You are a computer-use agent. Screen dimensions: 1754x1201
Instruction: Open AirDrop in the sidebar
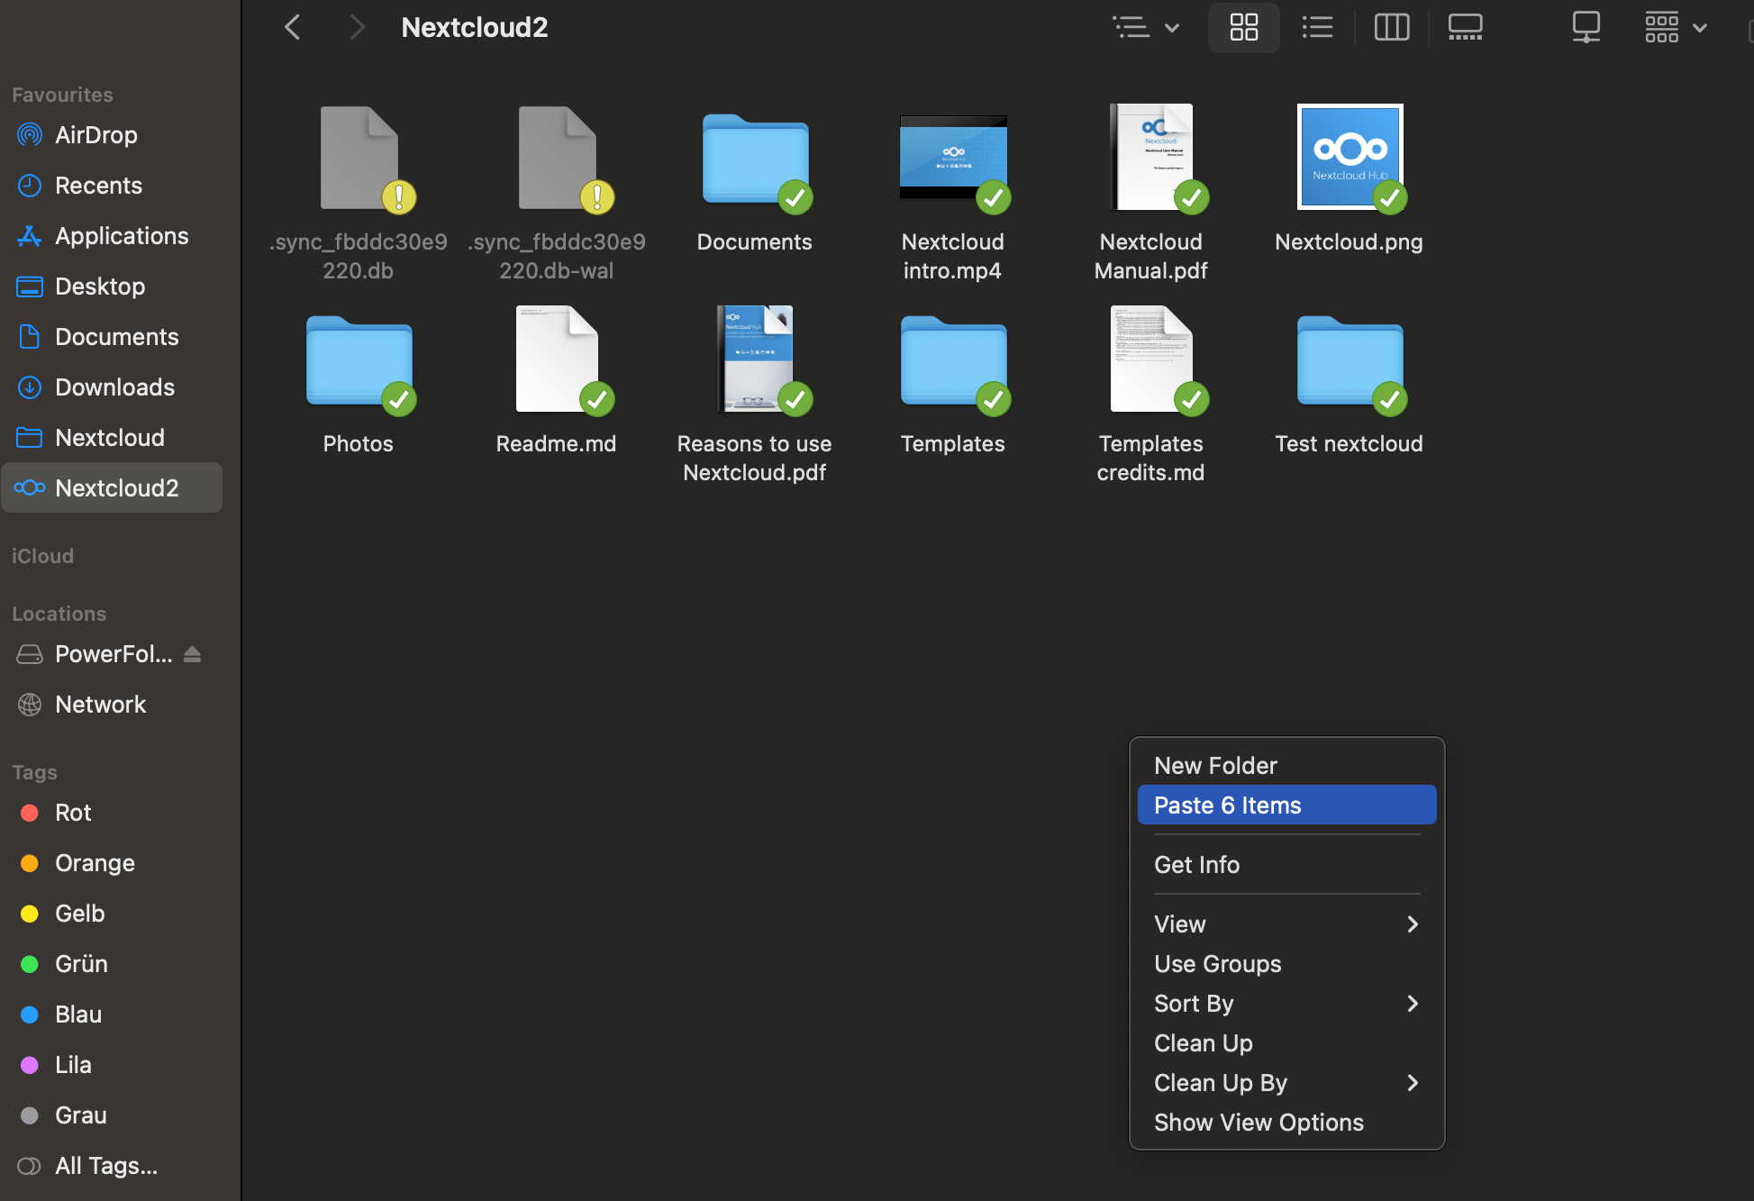[112, 135]
